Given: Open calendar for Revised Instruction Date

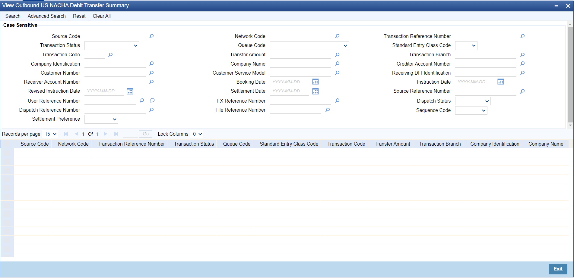Looking at the screenshot, I should pos(130,91).
